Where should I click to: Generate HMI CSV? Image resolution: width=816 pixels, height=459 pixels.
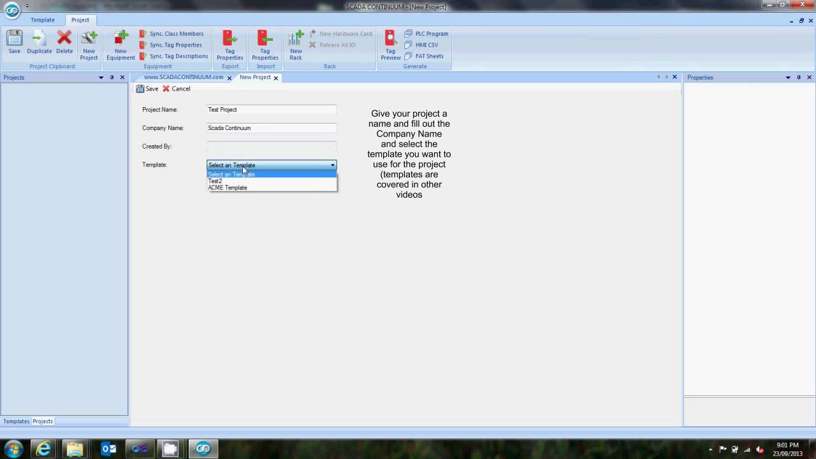(x=421, y=45)
